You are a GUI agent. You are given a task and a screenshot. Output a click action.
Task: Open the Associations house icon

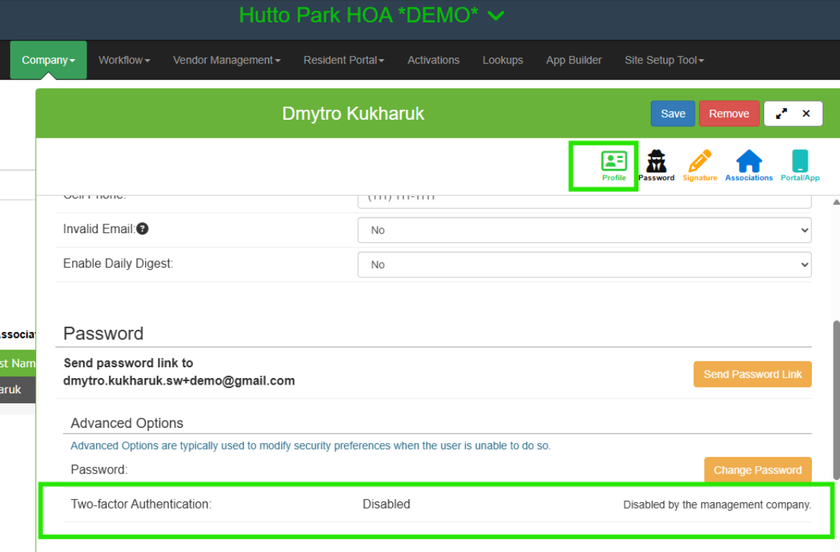[748, 165]
